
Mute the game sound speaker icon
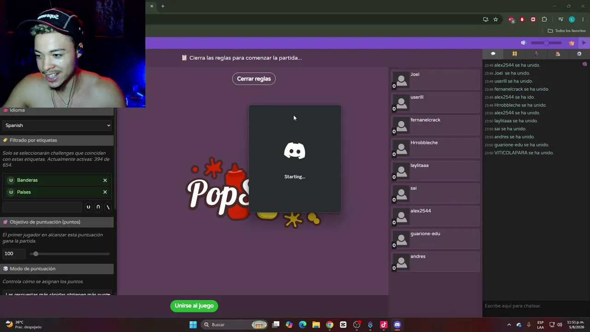[524, 43]
